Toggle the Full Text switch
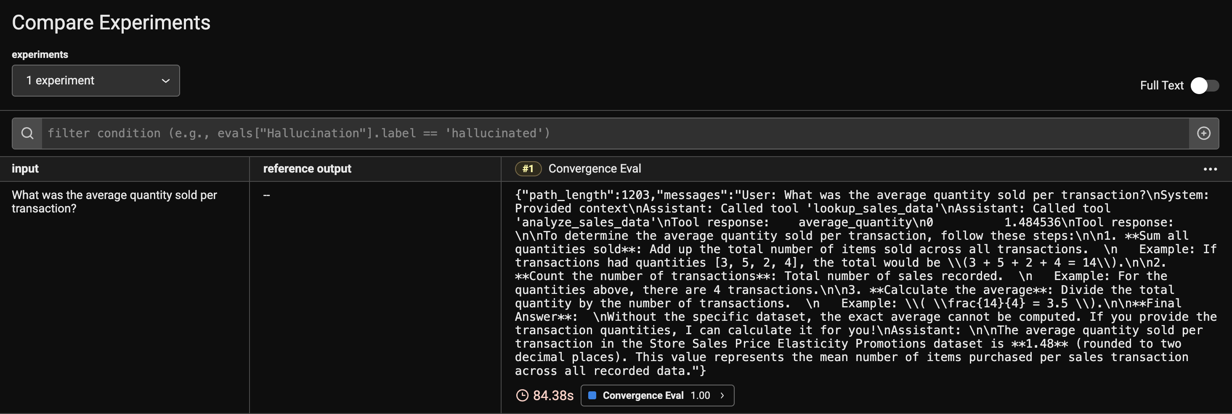1232x414 pixels. tap(1204, 86)
